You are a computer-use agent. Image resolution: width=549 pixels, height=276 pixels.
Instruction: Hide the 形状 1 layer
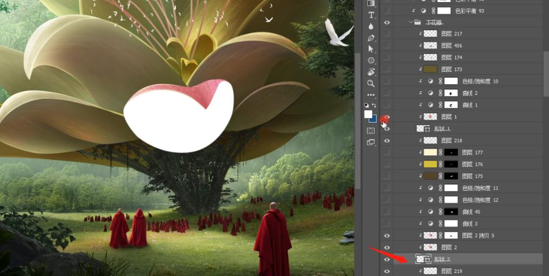point(387,128)
